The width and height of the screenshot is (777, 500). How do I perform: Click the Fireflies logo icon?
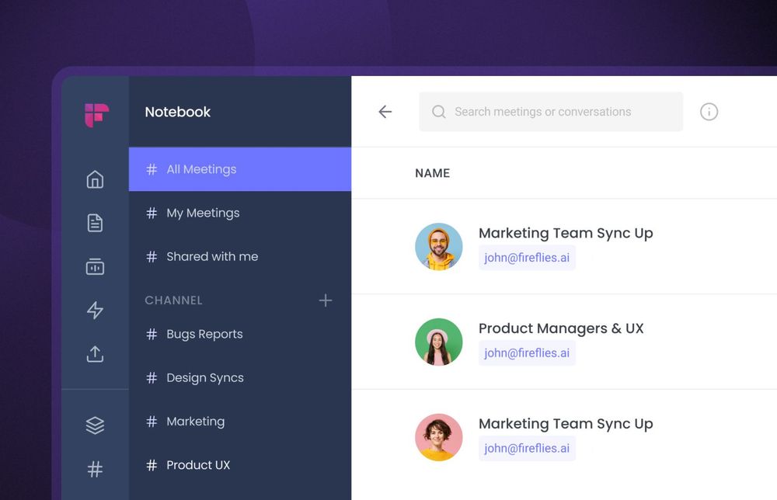pyautogui.click(x=95, y=115)
